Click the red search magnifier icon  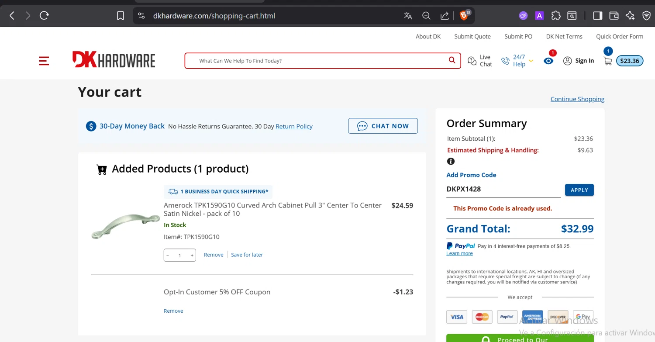tap(452, 60)
